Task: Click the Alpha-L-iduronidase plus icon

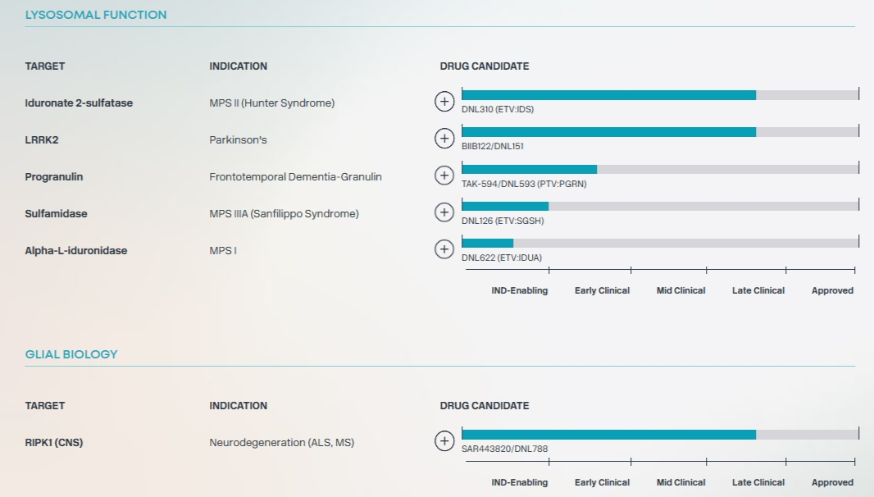Action: pyautogui.click(x=444, y=249)
